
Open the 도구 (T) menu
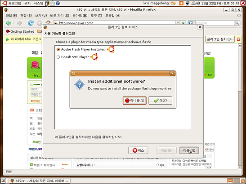[96, 16]
